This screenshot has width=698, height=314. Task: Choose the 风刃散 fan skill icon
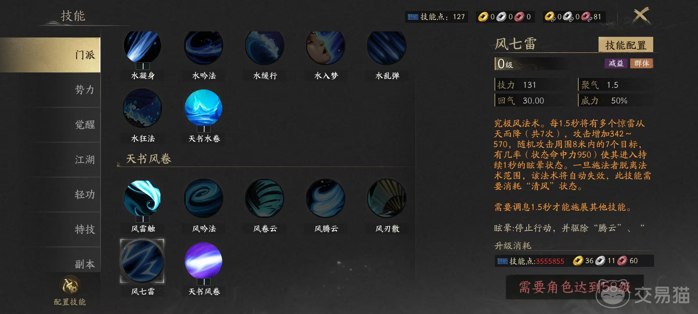387,198
